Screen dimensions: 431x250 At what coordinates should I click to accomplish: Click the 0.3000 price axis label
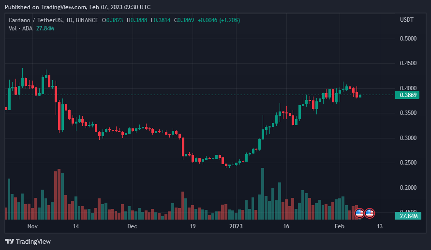(x=408, y=138)
